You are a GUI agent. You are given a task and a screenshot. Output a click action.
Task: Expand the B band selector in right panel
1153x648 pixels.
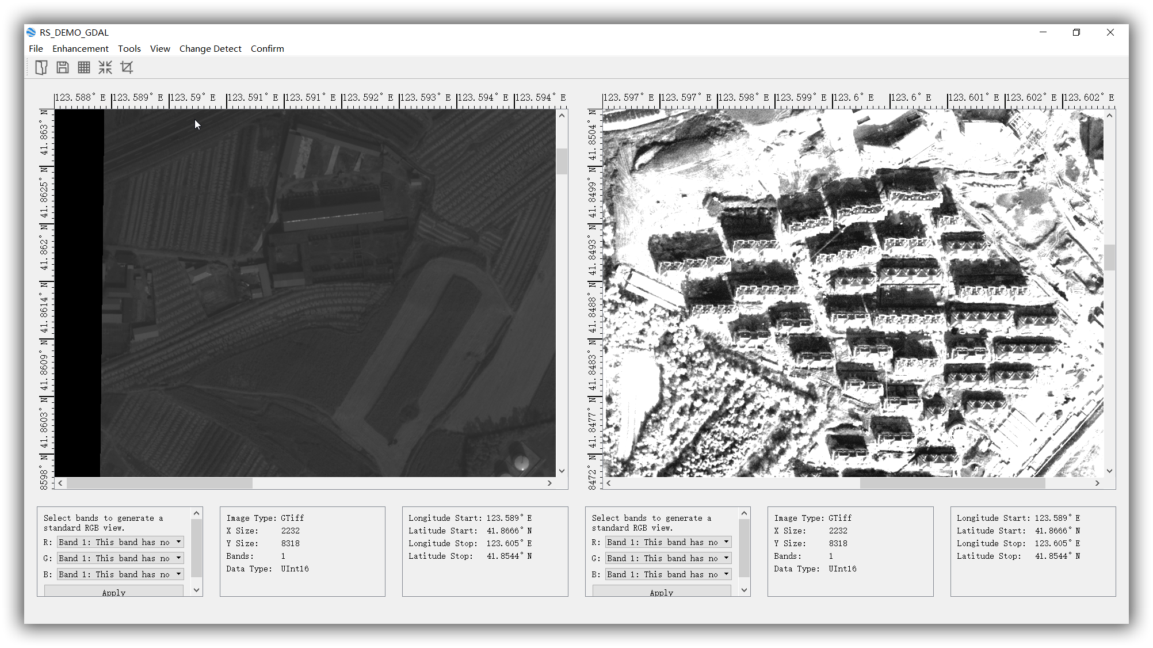[667, 574]
